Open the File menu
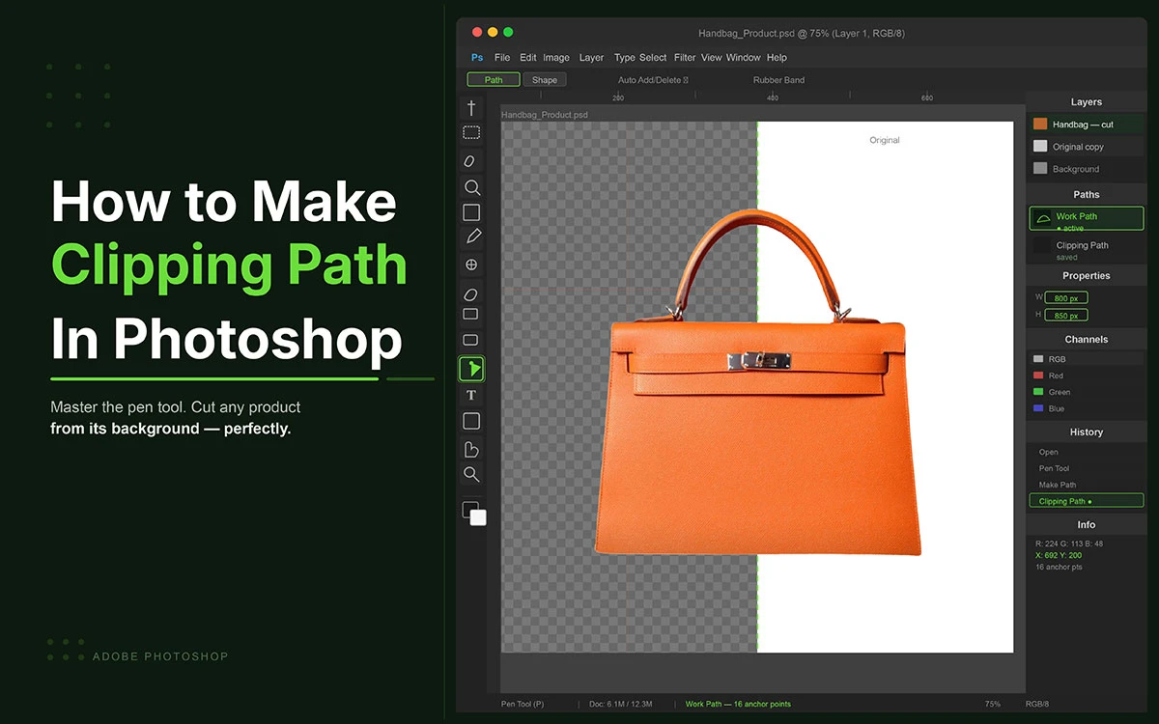 pyautogui.click(x=502, y=58)
